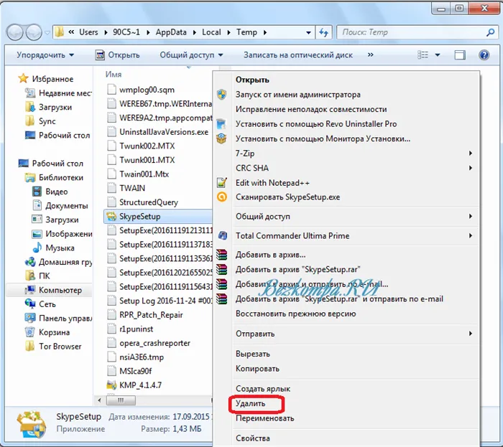503x447 pixels.
Task: Click the KMP_4.1.4.7 file icon
Action: [x=111, y=385]
